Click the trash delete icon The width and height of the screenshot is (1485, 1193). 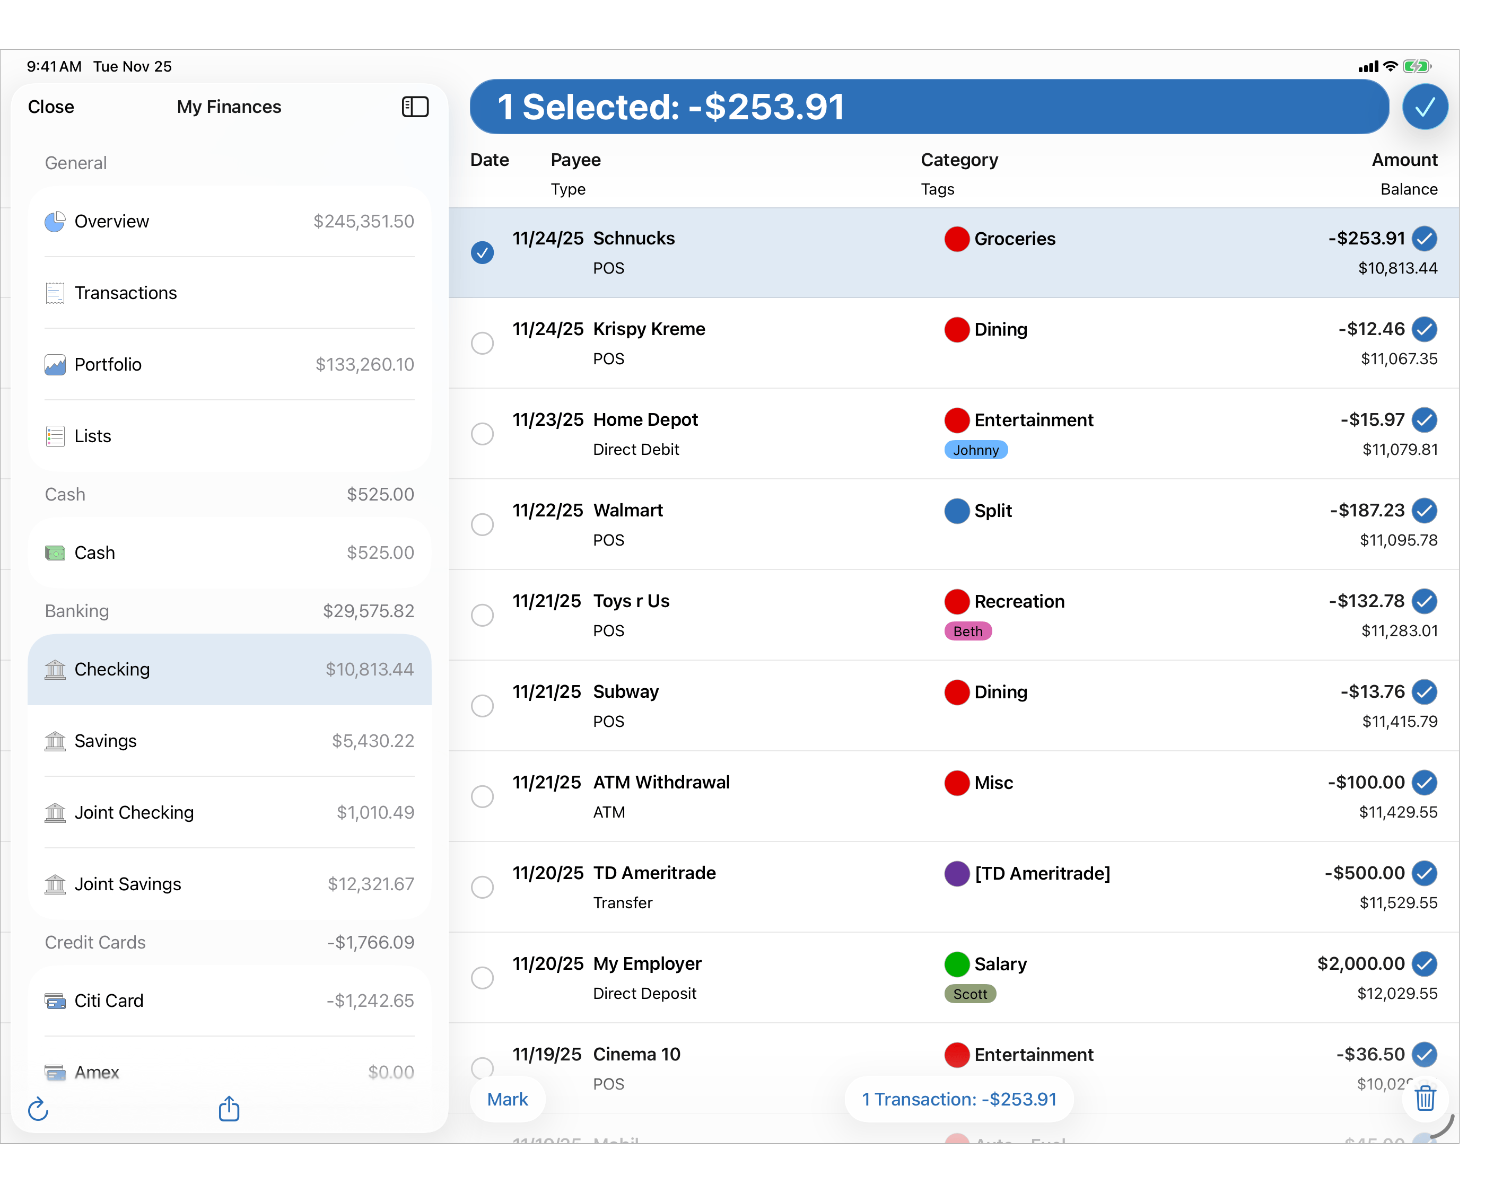(x=1425, y=1098)
